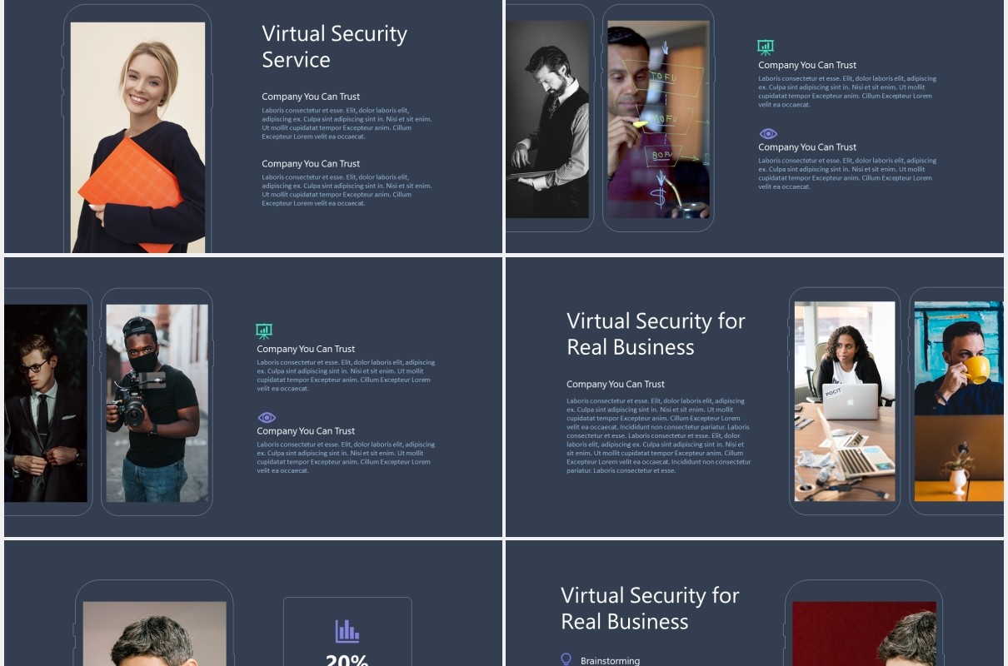1008x666 pixels.
Task: Click the purple eye icon beside the glass-writing photo
Action: (768, 134)
